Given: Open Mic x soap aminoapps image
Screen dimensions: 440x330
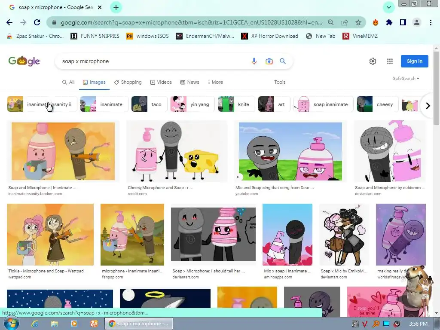Looking at the screenshot, I should point(287,235).
